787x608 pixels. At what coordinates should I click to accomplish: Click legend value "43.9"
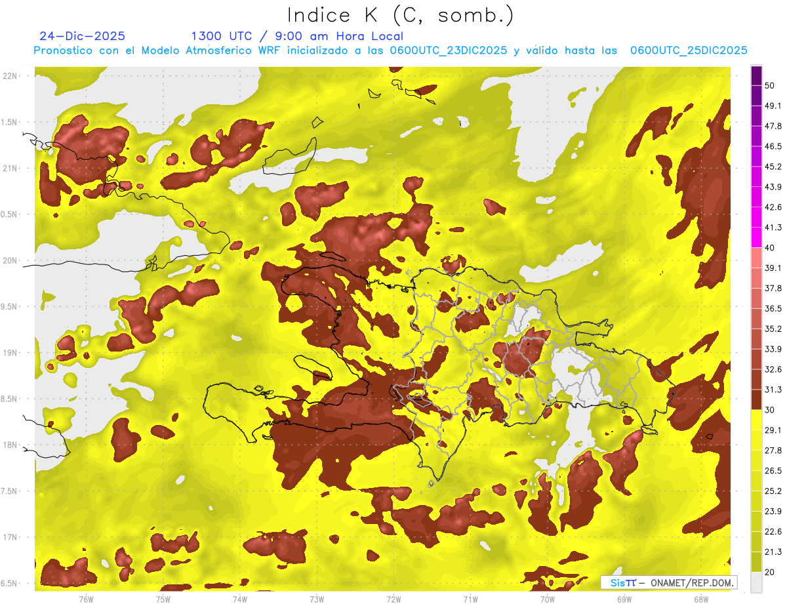[773, 187]
